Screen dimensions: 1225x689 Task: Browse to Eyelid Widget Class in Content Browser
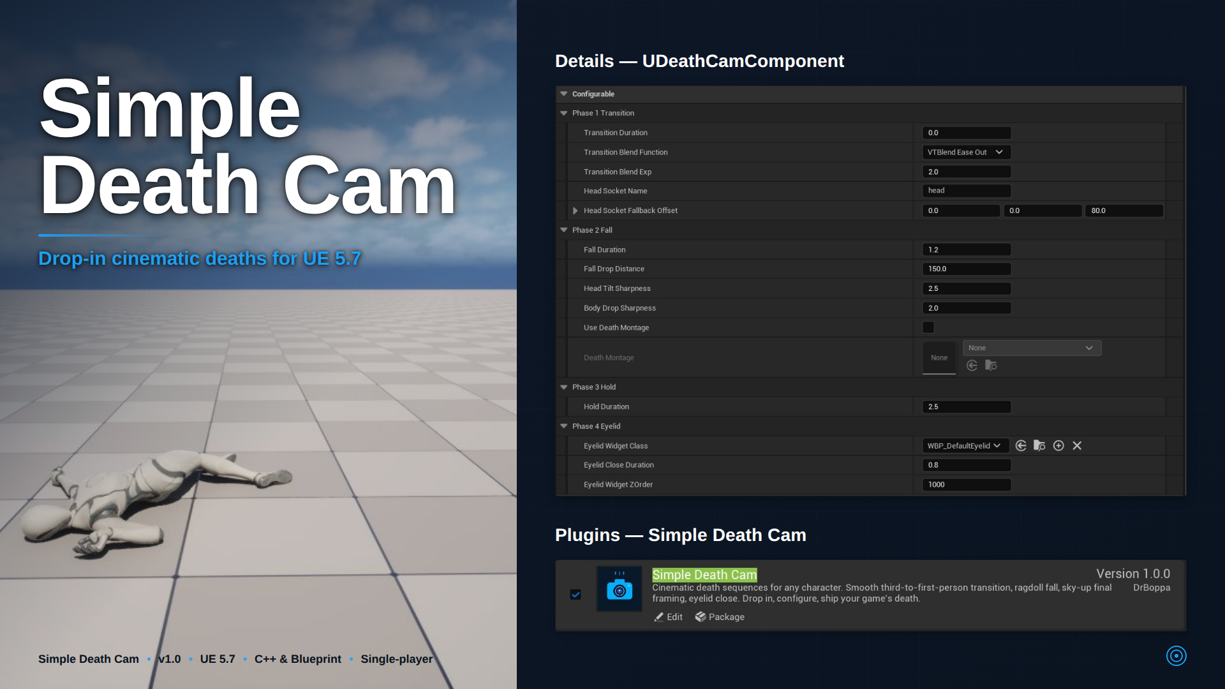coord(1039,446)
